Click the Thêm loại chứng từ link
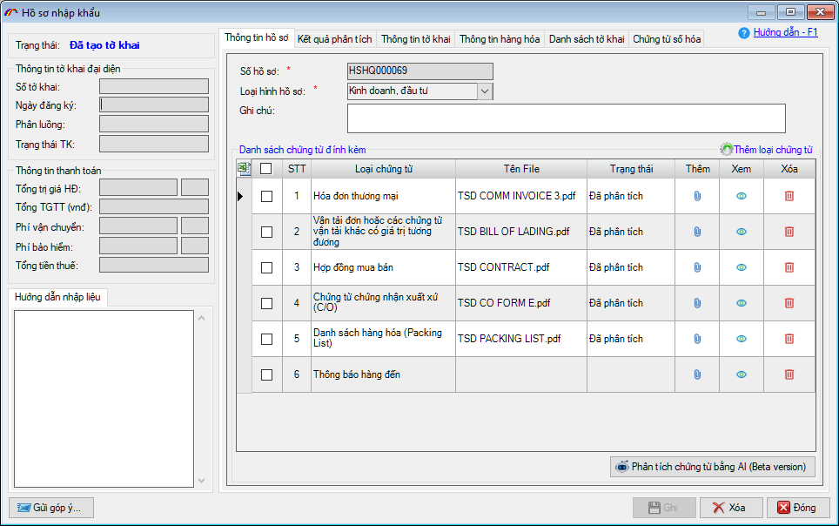This screenshot has height=526, width=839. [x=771, y=150]
